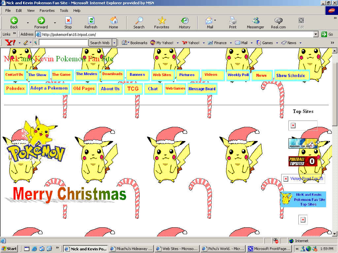Image resolution: width=338 pixels, height=253 pixels.
Task: Open the Victory Road Top 25 link
Action: tap(306, 179)
